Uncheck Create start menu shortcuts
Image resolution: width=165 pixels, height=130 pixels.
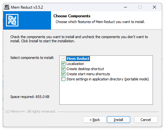point(63,74)
